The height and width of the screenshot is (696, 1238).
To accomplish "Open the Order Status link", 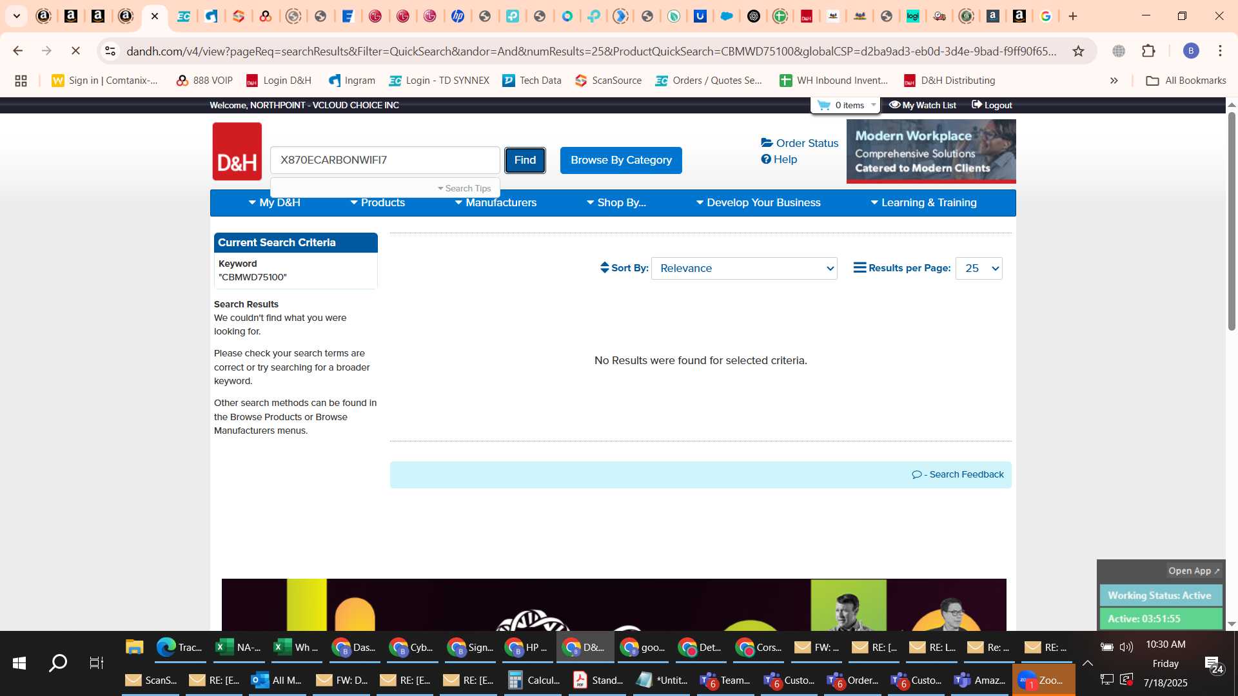I will coord(800,143).
